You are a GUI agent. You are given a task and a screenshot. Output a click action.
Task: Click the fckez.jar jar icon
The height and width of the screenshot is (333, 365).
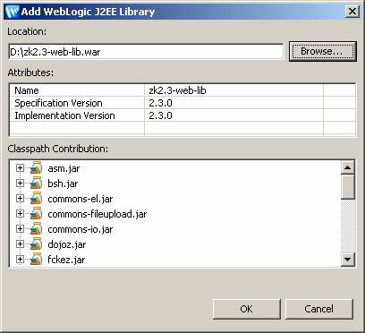36,259
